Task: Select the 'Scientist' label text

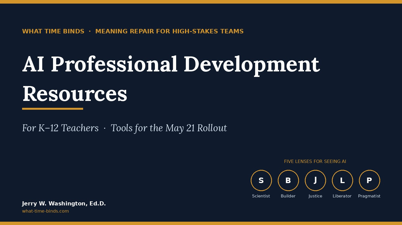Action: click(x=261, y=196)
